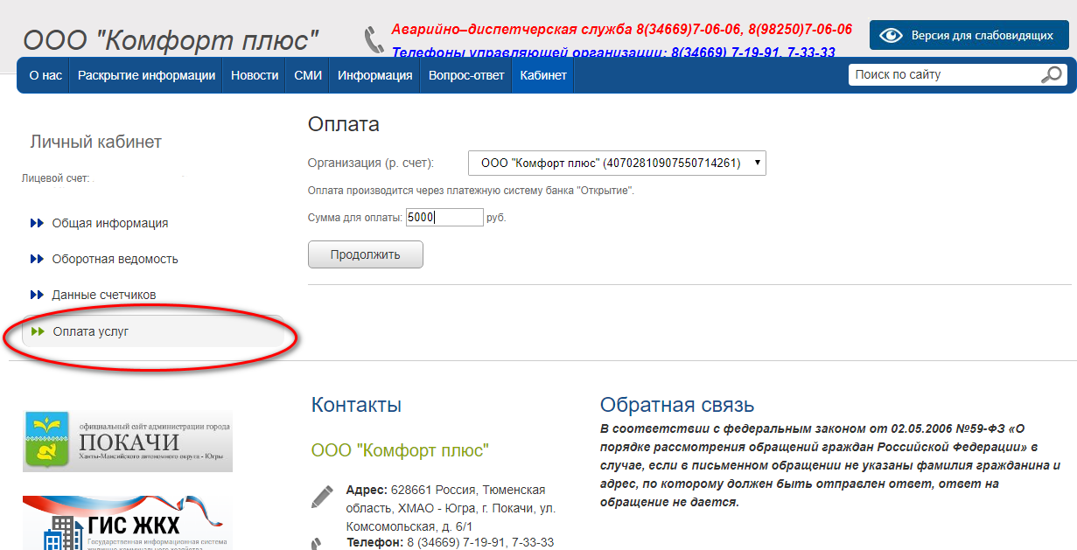Focus the Поиск по сайту search field
Screen dimensions: 1077x550
coord(945,75)
